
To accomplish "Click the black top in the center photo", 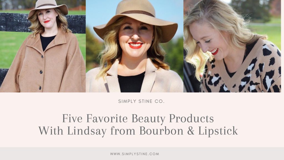I will click(131, 82).
